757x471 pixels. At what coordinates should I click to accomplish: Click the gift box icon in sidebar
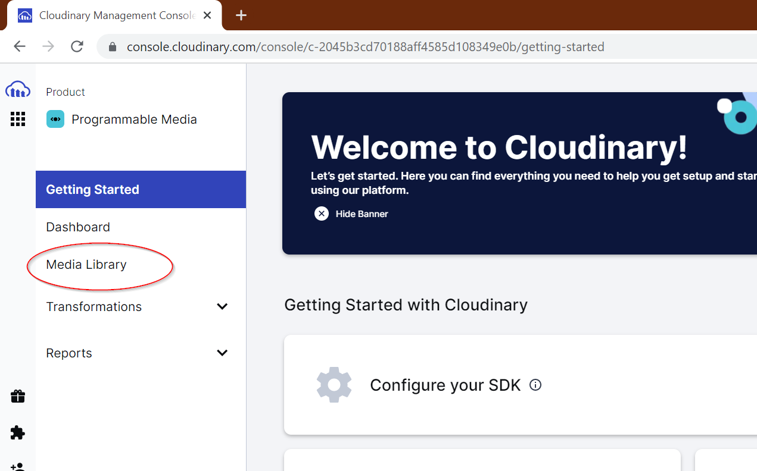pyautogui.click(x=18, y=396)
